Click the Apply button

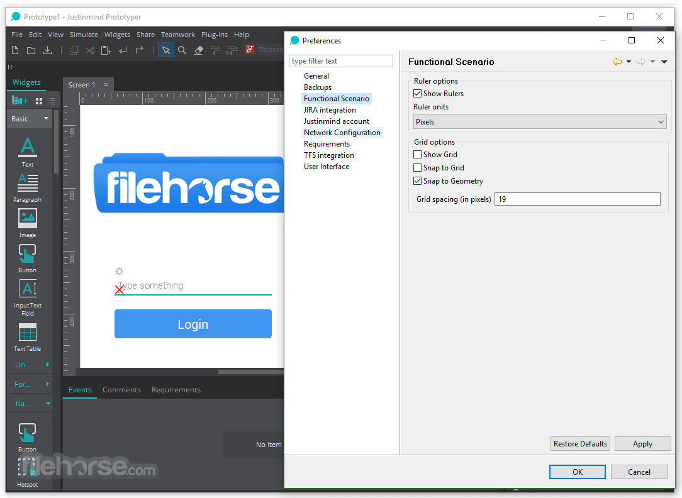click(x=642, y=444)
